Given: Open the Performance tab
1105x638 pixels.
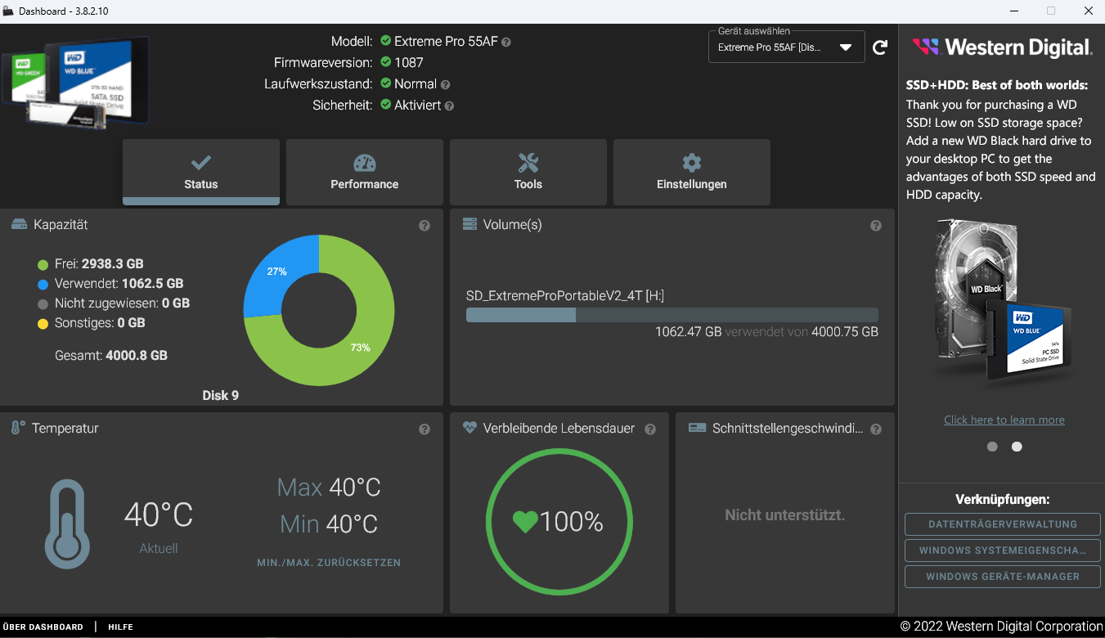Looking at the screenshot, I should [365, 172].
